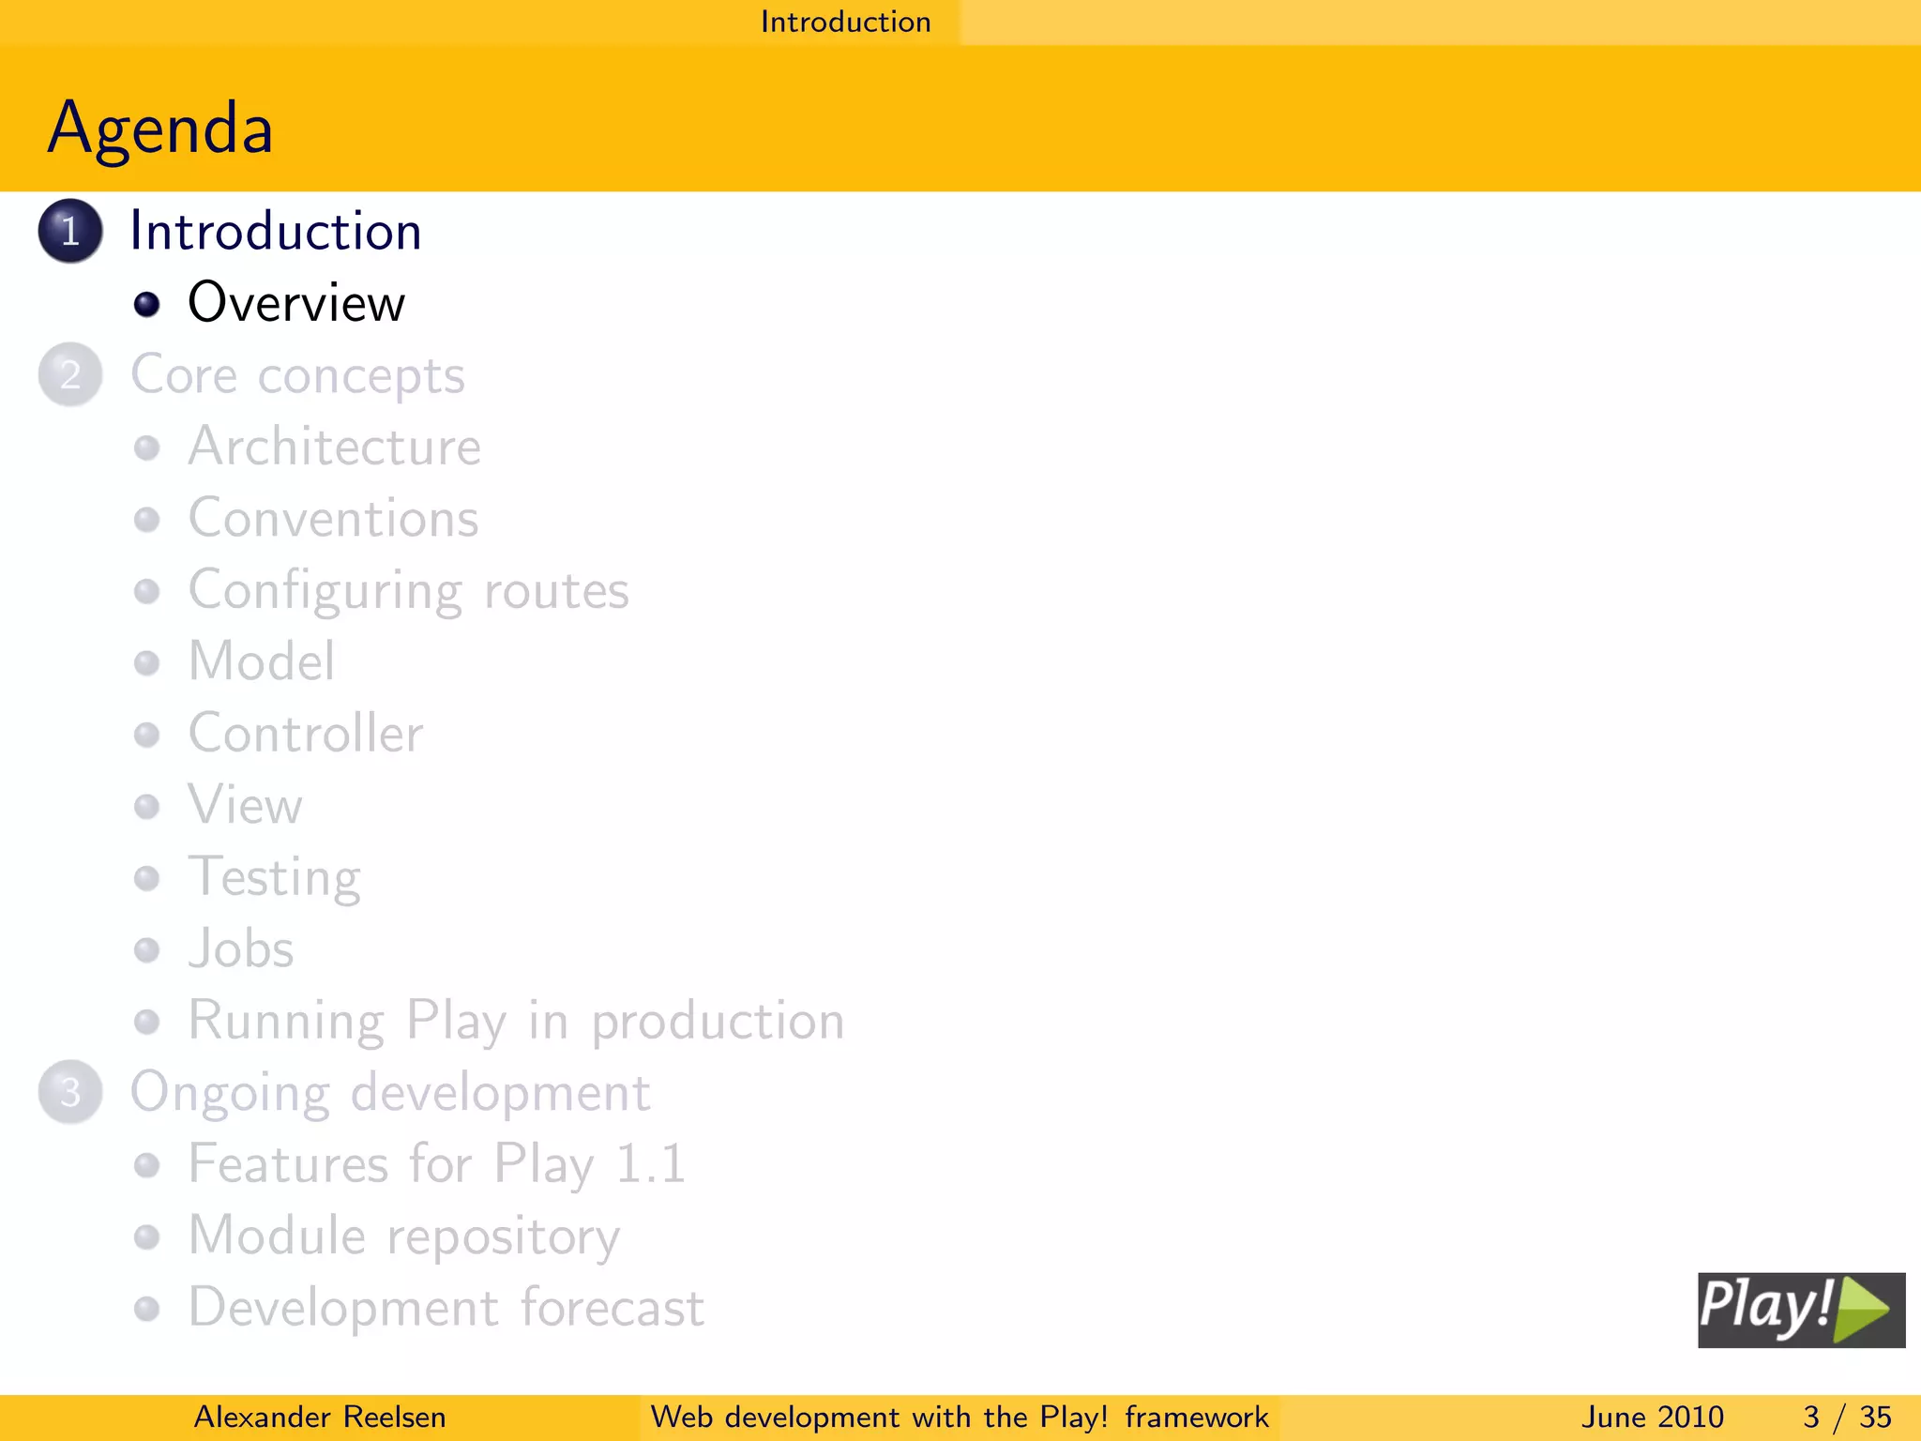The height and width of the screenshot is (1441, 1921).
Task: Open the Configuring routes subsection
Action: pos(408,591)
